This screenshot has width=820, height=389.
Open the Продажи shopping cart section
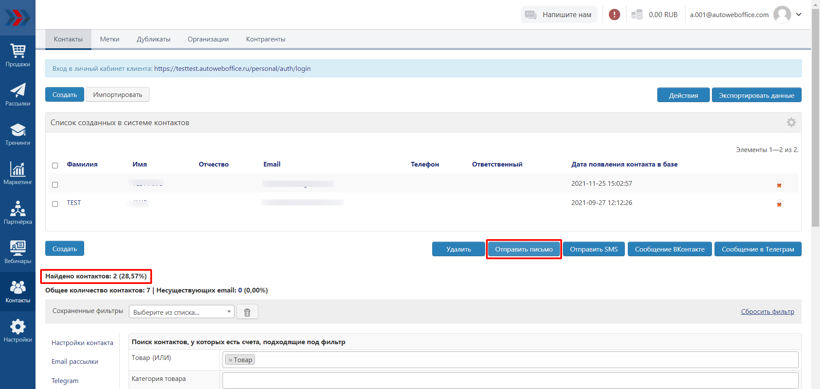coord(18,55)
